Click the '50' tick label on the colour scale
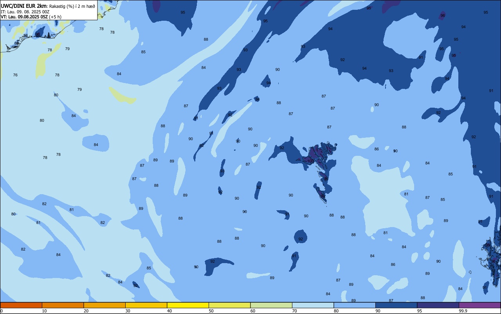Viewport: 501px width, 314px height. tap(211, 311)
